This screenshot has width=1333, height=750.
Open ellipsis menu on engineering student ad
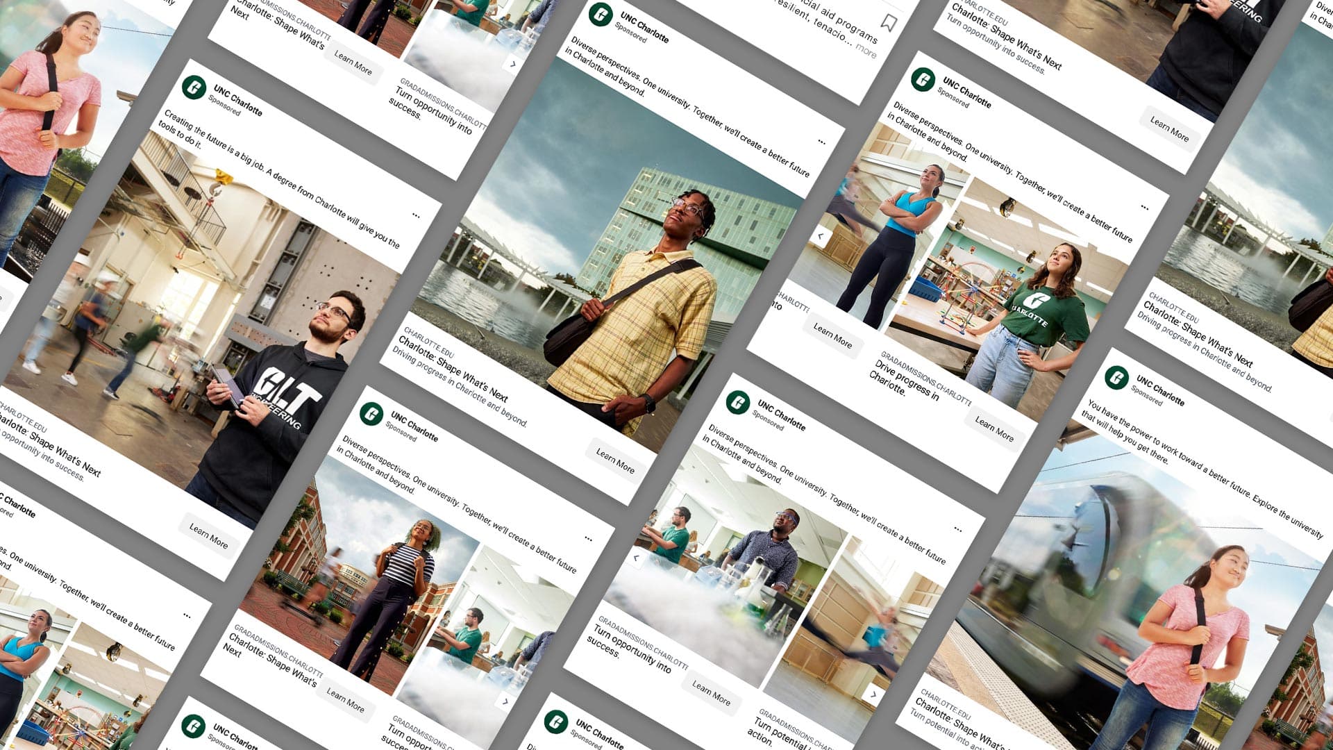(416, 215)
